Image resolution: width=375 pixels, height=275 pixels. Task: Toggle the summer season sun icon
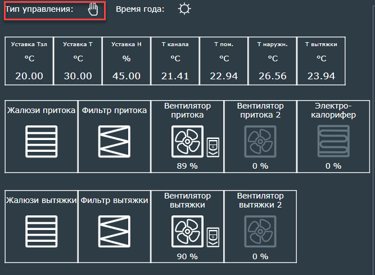click(x=184, y=10)
